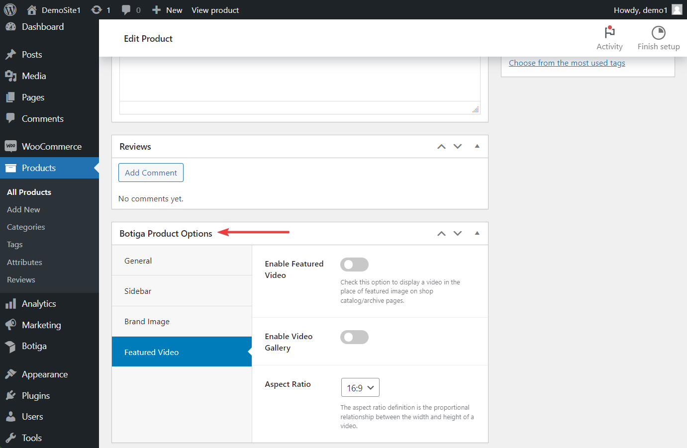687x448 pixels.
Task: Click the Pages icon in sidebar
Action: click(x=10, y=97)
